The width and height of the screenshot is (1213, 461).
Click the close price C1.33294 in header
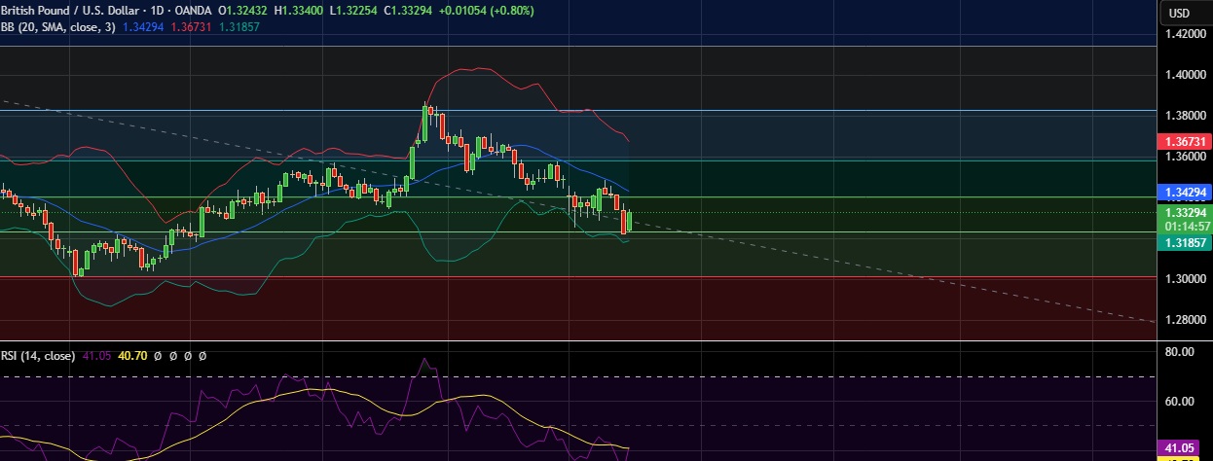[x=409, y=11]
